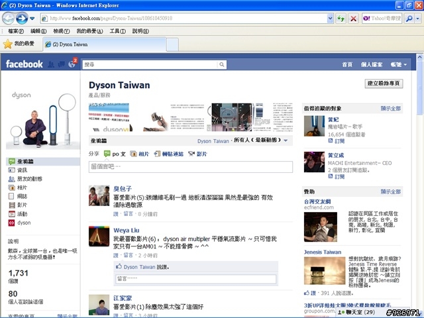Open the 台灣交友網 sponsored link
Image resolution: width=424 pixels, height=318 pixels.
pyautogui.click(x=317, y=201)
